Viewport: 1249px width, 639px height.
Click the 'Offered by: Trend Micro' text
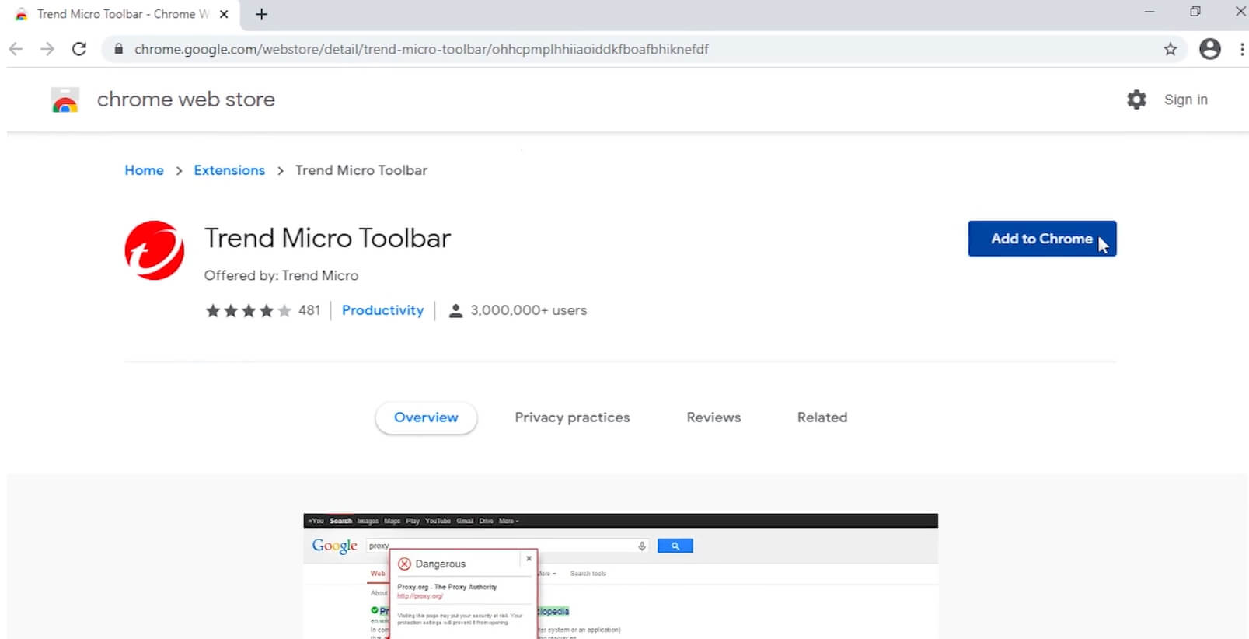281,275
